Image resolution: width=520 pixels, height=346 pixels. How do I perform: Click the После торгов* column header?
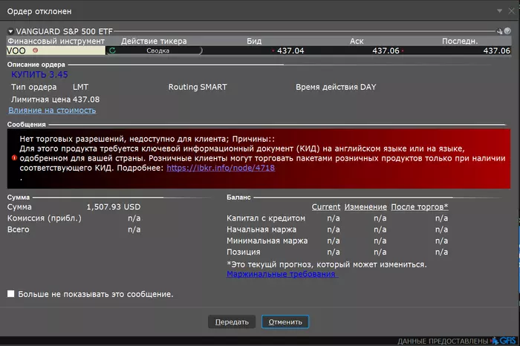pyautogui.click(x=420, y=207)
